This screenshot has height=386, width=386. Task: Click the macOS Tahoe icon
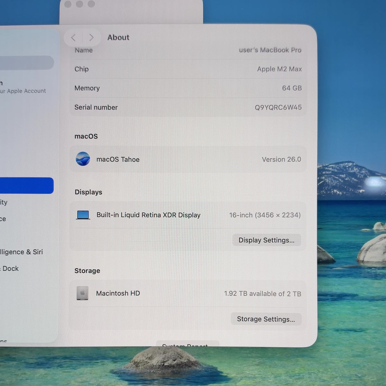click(x=83, y=159)
